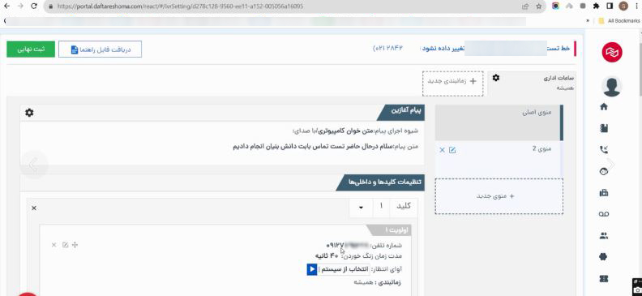Click the colorful circle extension icon
The height and width of the screenshot is (296, 642).
pyautogui.click(x=555, y=6)
